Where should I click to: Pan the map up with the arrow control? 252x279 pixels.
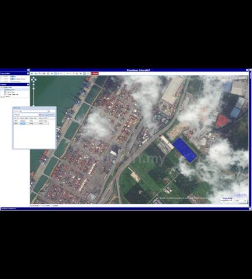34,77
